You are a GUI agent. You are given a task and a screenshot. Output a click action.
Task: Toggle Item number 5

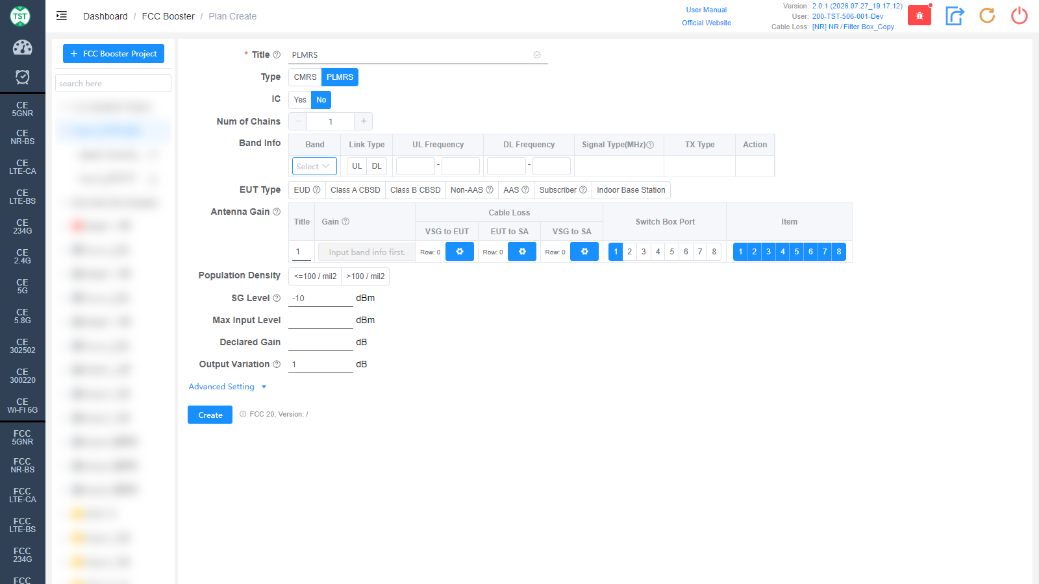797,252
